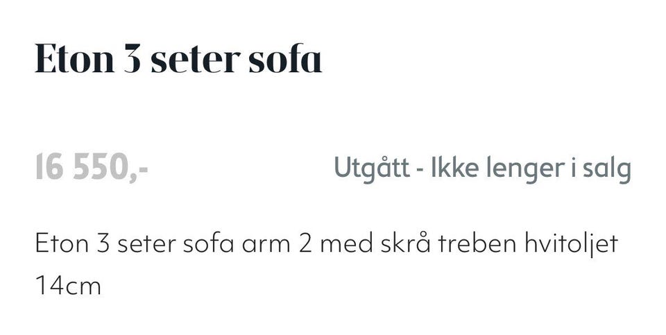Image resolution: width=666 pixels, height=335 pixels.
Task: Click arm 2 in the product description
Action: tap(277, 245)
